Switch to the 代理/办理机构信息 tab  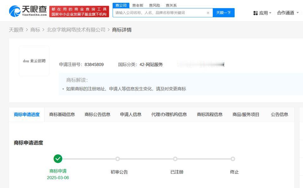[169, 115]
